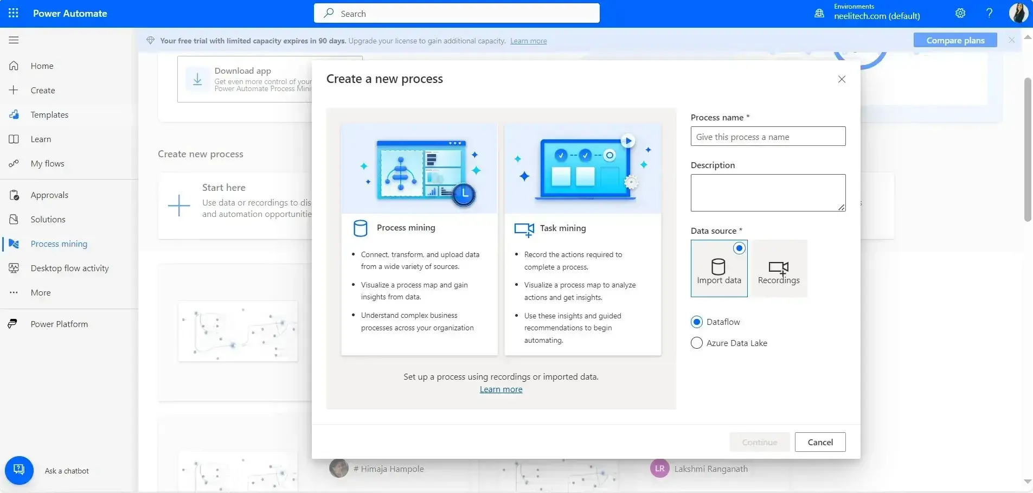Screen dimensions: 1033x493
Task: Click the Home house icon
Action: (x=14, y=66)
